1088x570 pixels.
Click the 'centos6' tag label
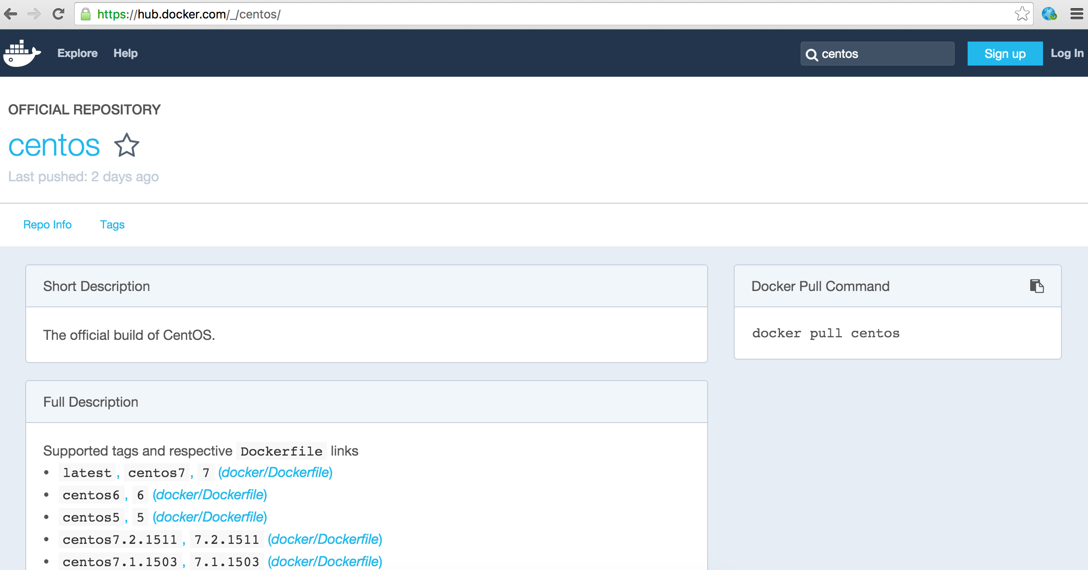[x=91, y=495]
